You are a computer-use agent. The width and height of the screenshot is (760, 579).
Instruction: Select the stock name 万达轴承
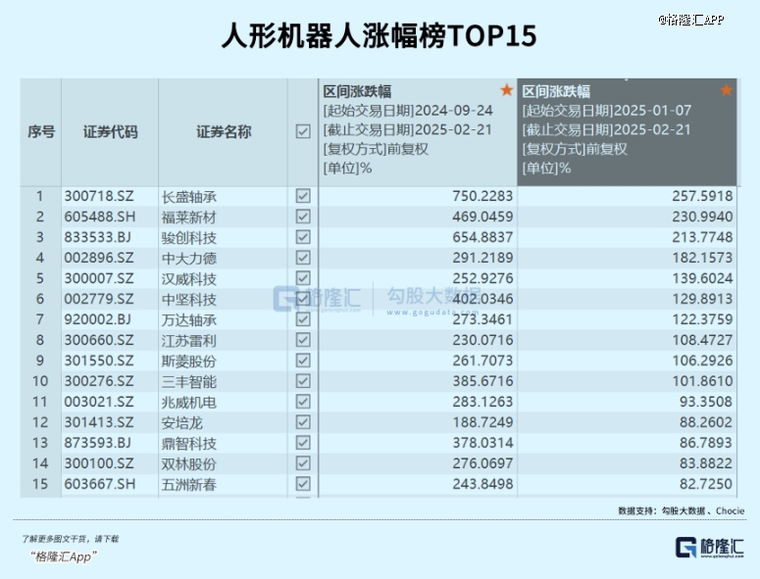click(189, 320)
